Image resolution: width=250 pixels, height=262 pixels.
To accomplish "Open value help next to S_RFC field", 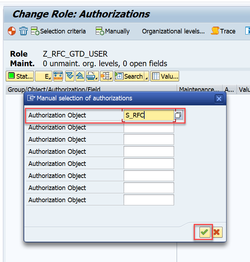I will tap(178, 115).
